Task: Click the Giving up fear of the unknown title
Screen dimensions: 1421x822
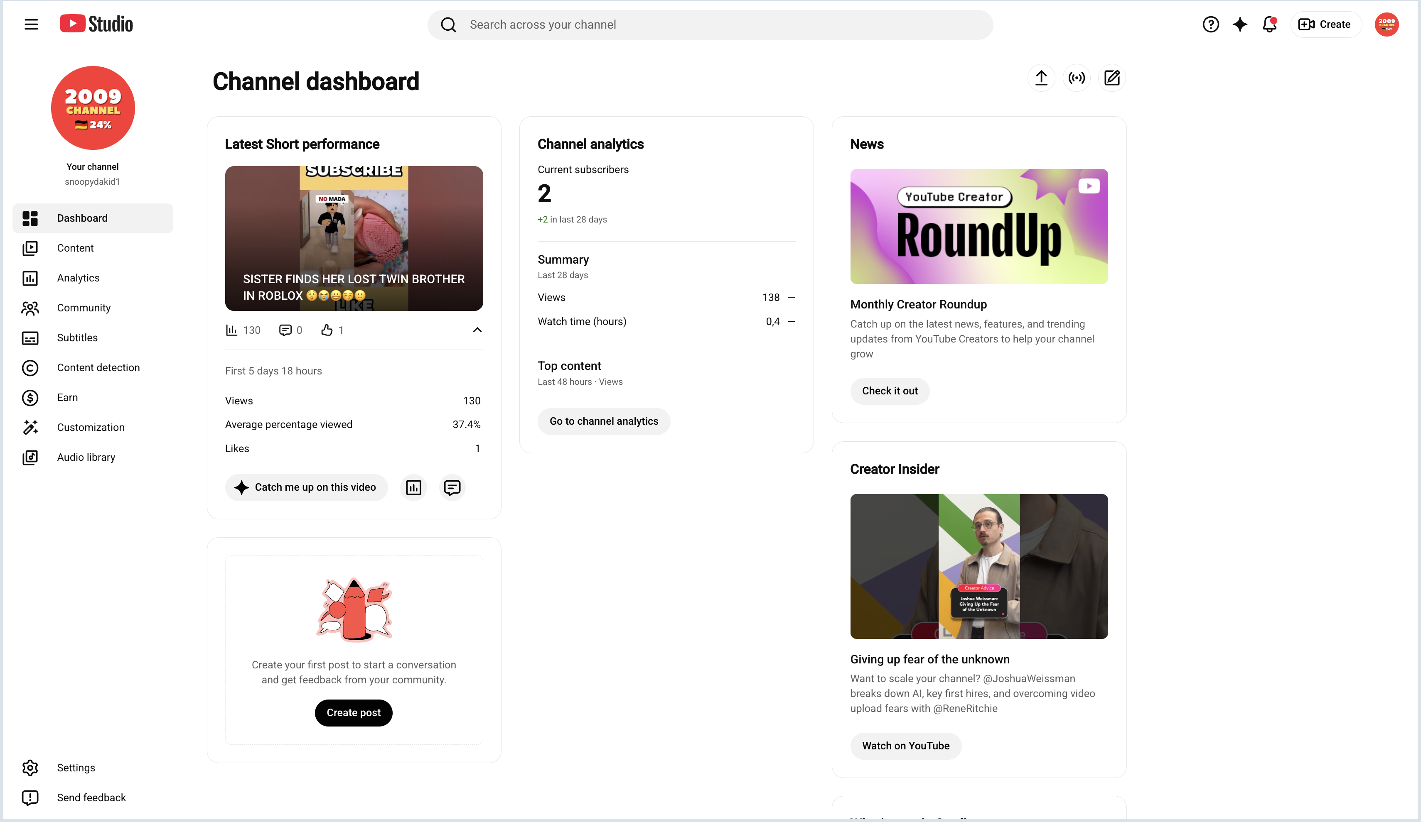Action: (x=930, y=659)
